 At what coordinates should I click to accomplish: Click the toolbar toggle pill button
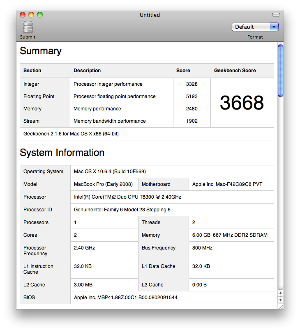coord(276,15)
